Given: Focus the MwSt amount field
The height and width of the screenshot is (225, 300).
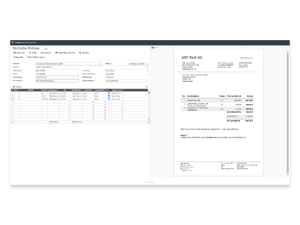Looking at the screenshot, I should [x=57, y=74].
